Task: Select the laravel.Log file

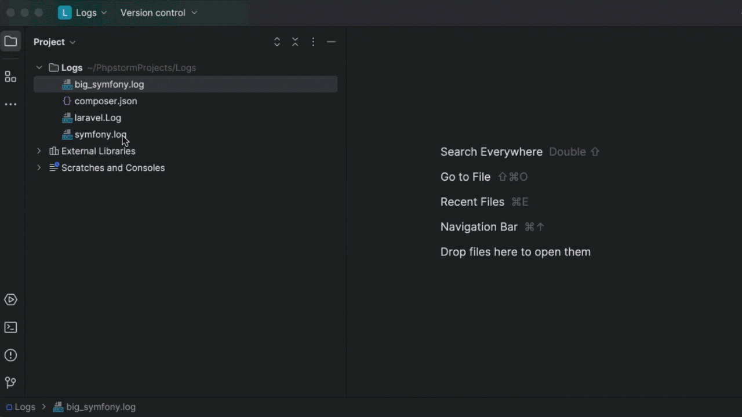Action: coord(97,118)
